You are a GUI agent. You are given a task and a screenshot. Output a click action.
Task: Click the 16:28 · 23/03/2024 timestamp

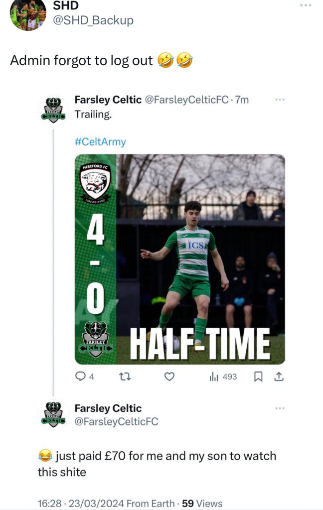81,504
